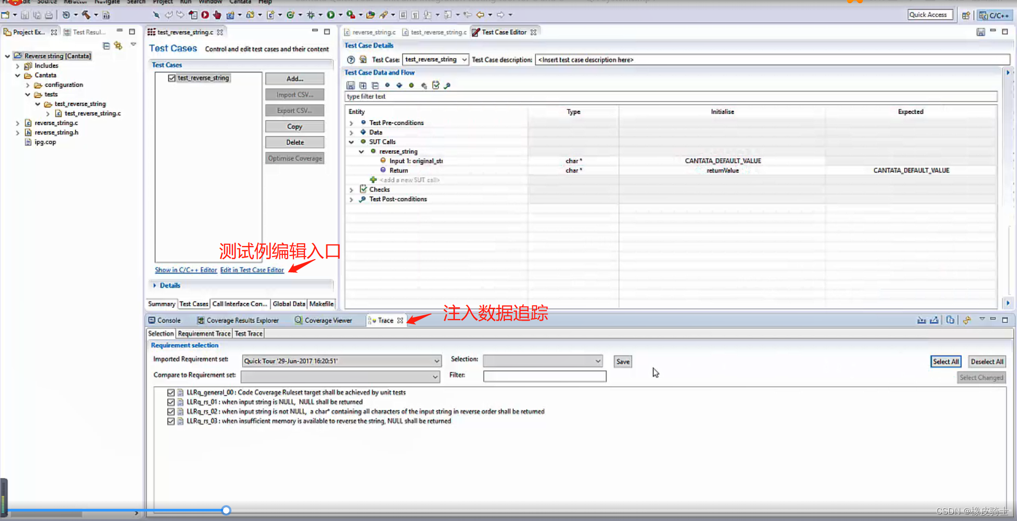The image size is (1017, 521).
Task: Click the Copy button
Action: [295, 126]
